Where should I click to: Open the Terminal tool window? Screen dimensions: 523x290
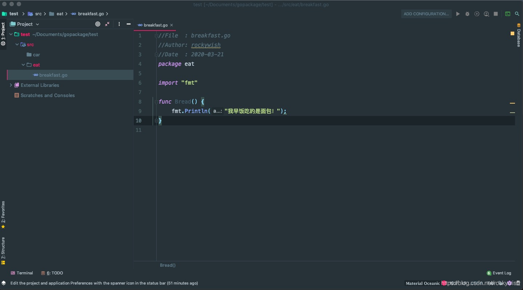(22, 273)
